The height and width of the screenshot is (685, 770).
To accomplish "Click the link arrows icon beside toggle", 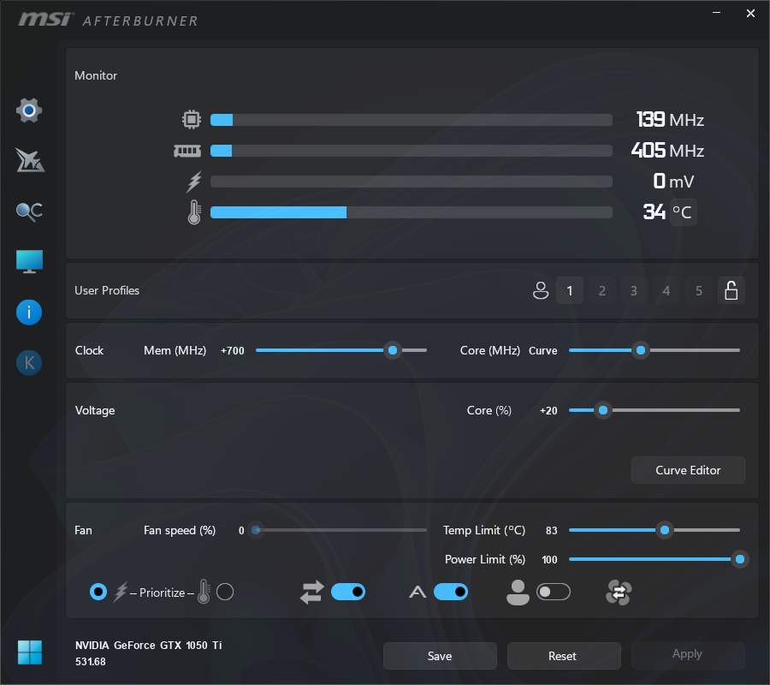I will [x=312, y=593].
